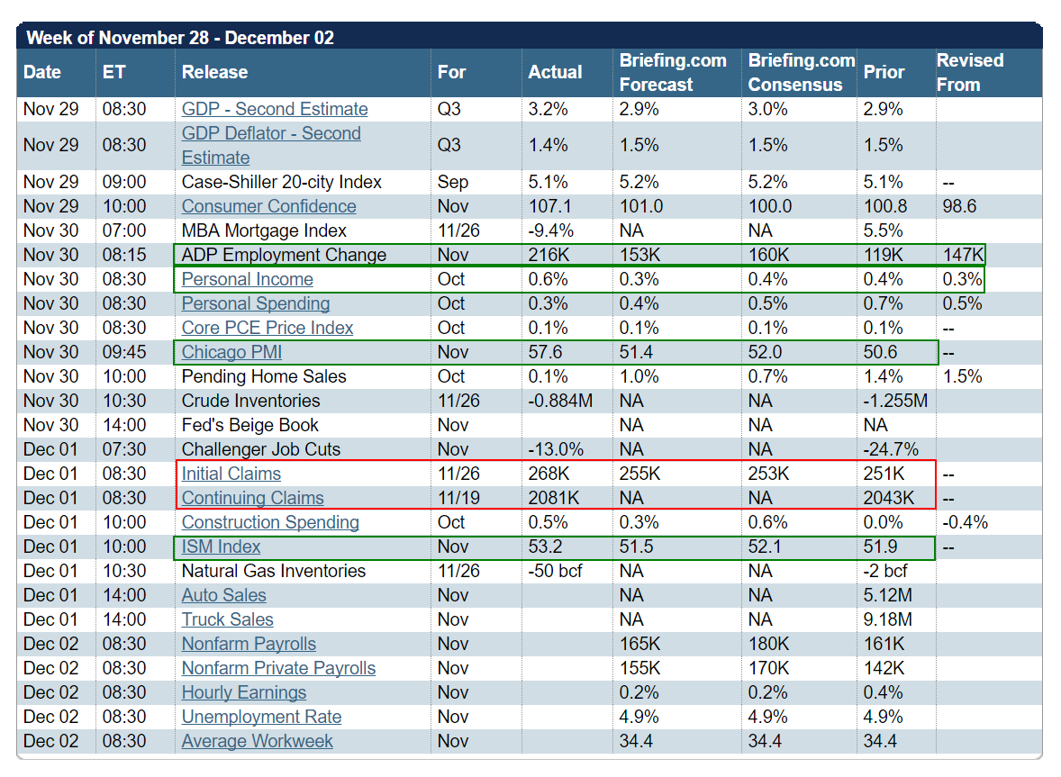
Task: Open the ISM Index release details
Action: (x=221, y=547)
